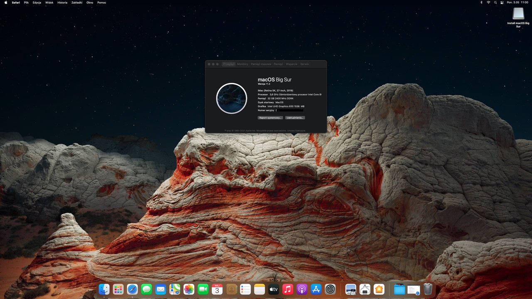Open the Historia menu
The image size is (532, 299).
pos(62,2)
